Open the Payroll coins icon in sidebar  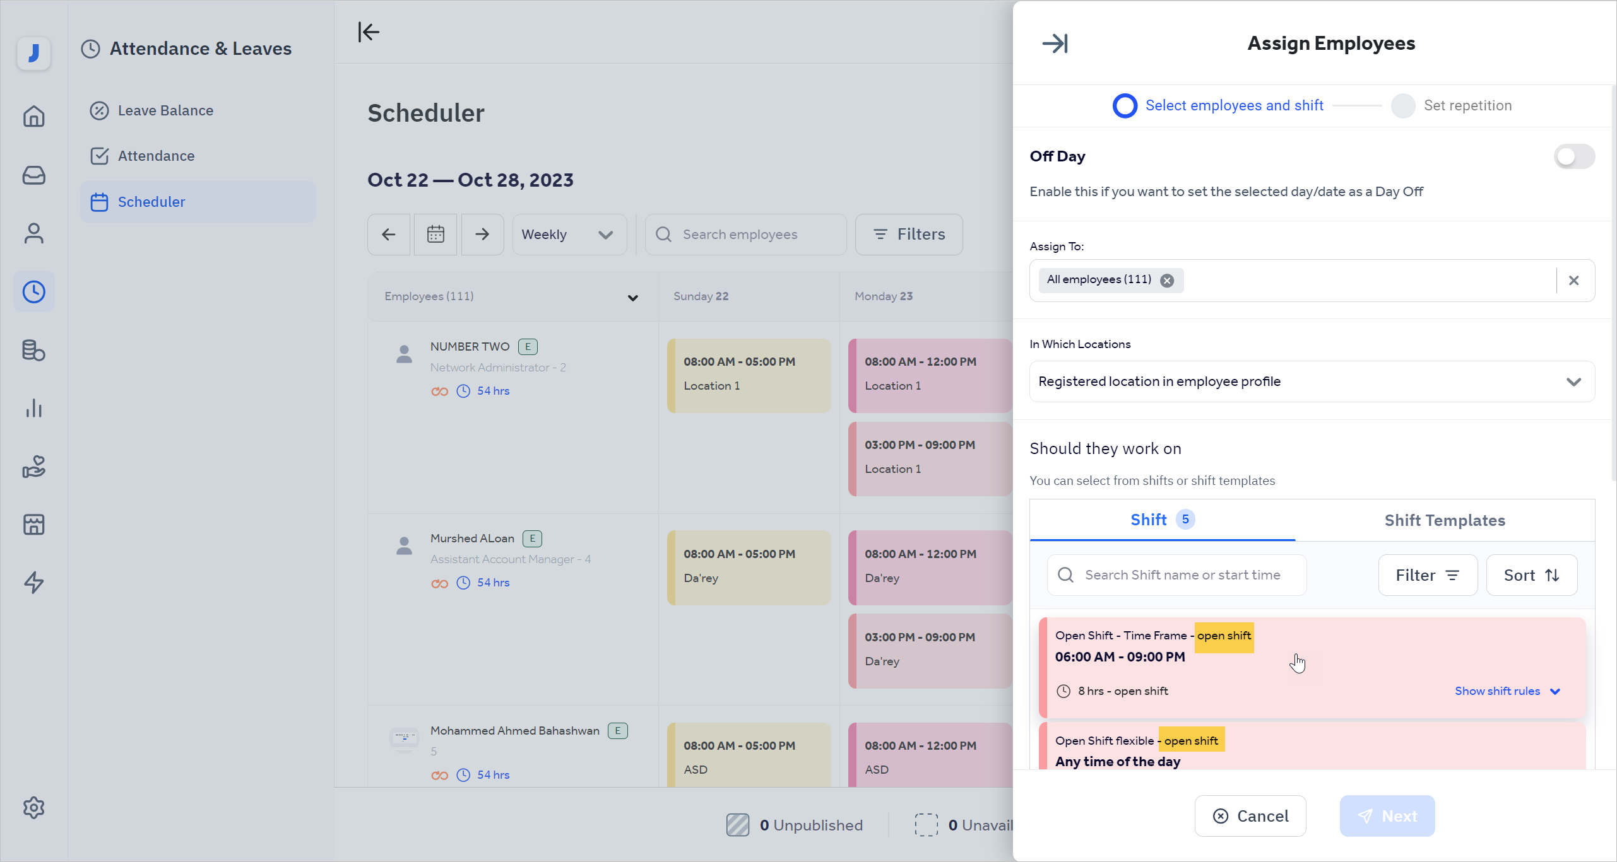point(33,351)
